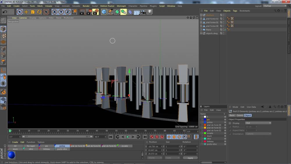
Task: Expand plat forme 02 in object manager
Action: tap(201, 19)
